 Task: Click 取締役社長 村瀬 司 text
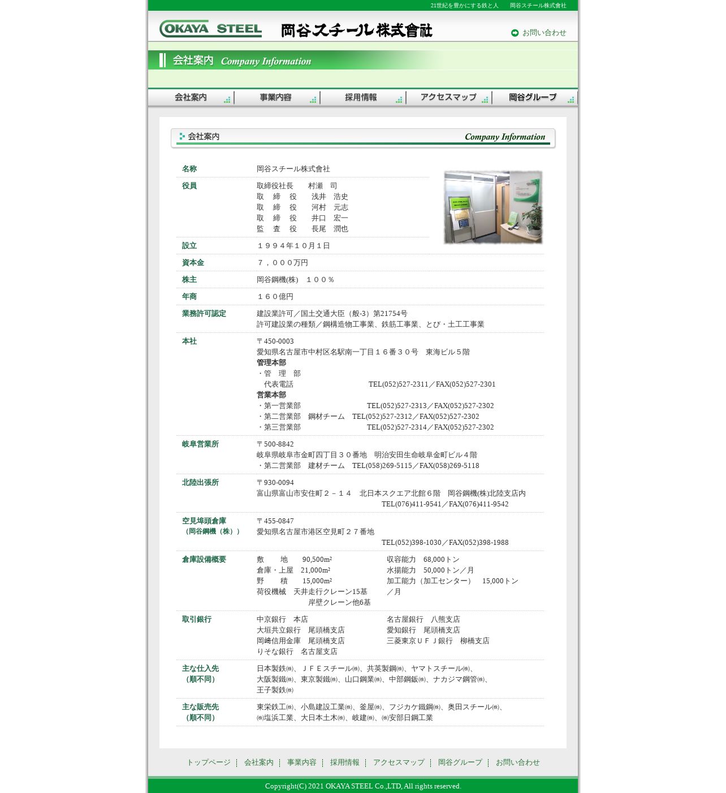(x=297, y=186)
